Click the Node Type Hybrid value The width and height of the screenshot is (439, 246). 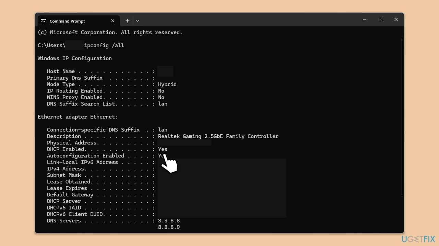click(167, 84)
